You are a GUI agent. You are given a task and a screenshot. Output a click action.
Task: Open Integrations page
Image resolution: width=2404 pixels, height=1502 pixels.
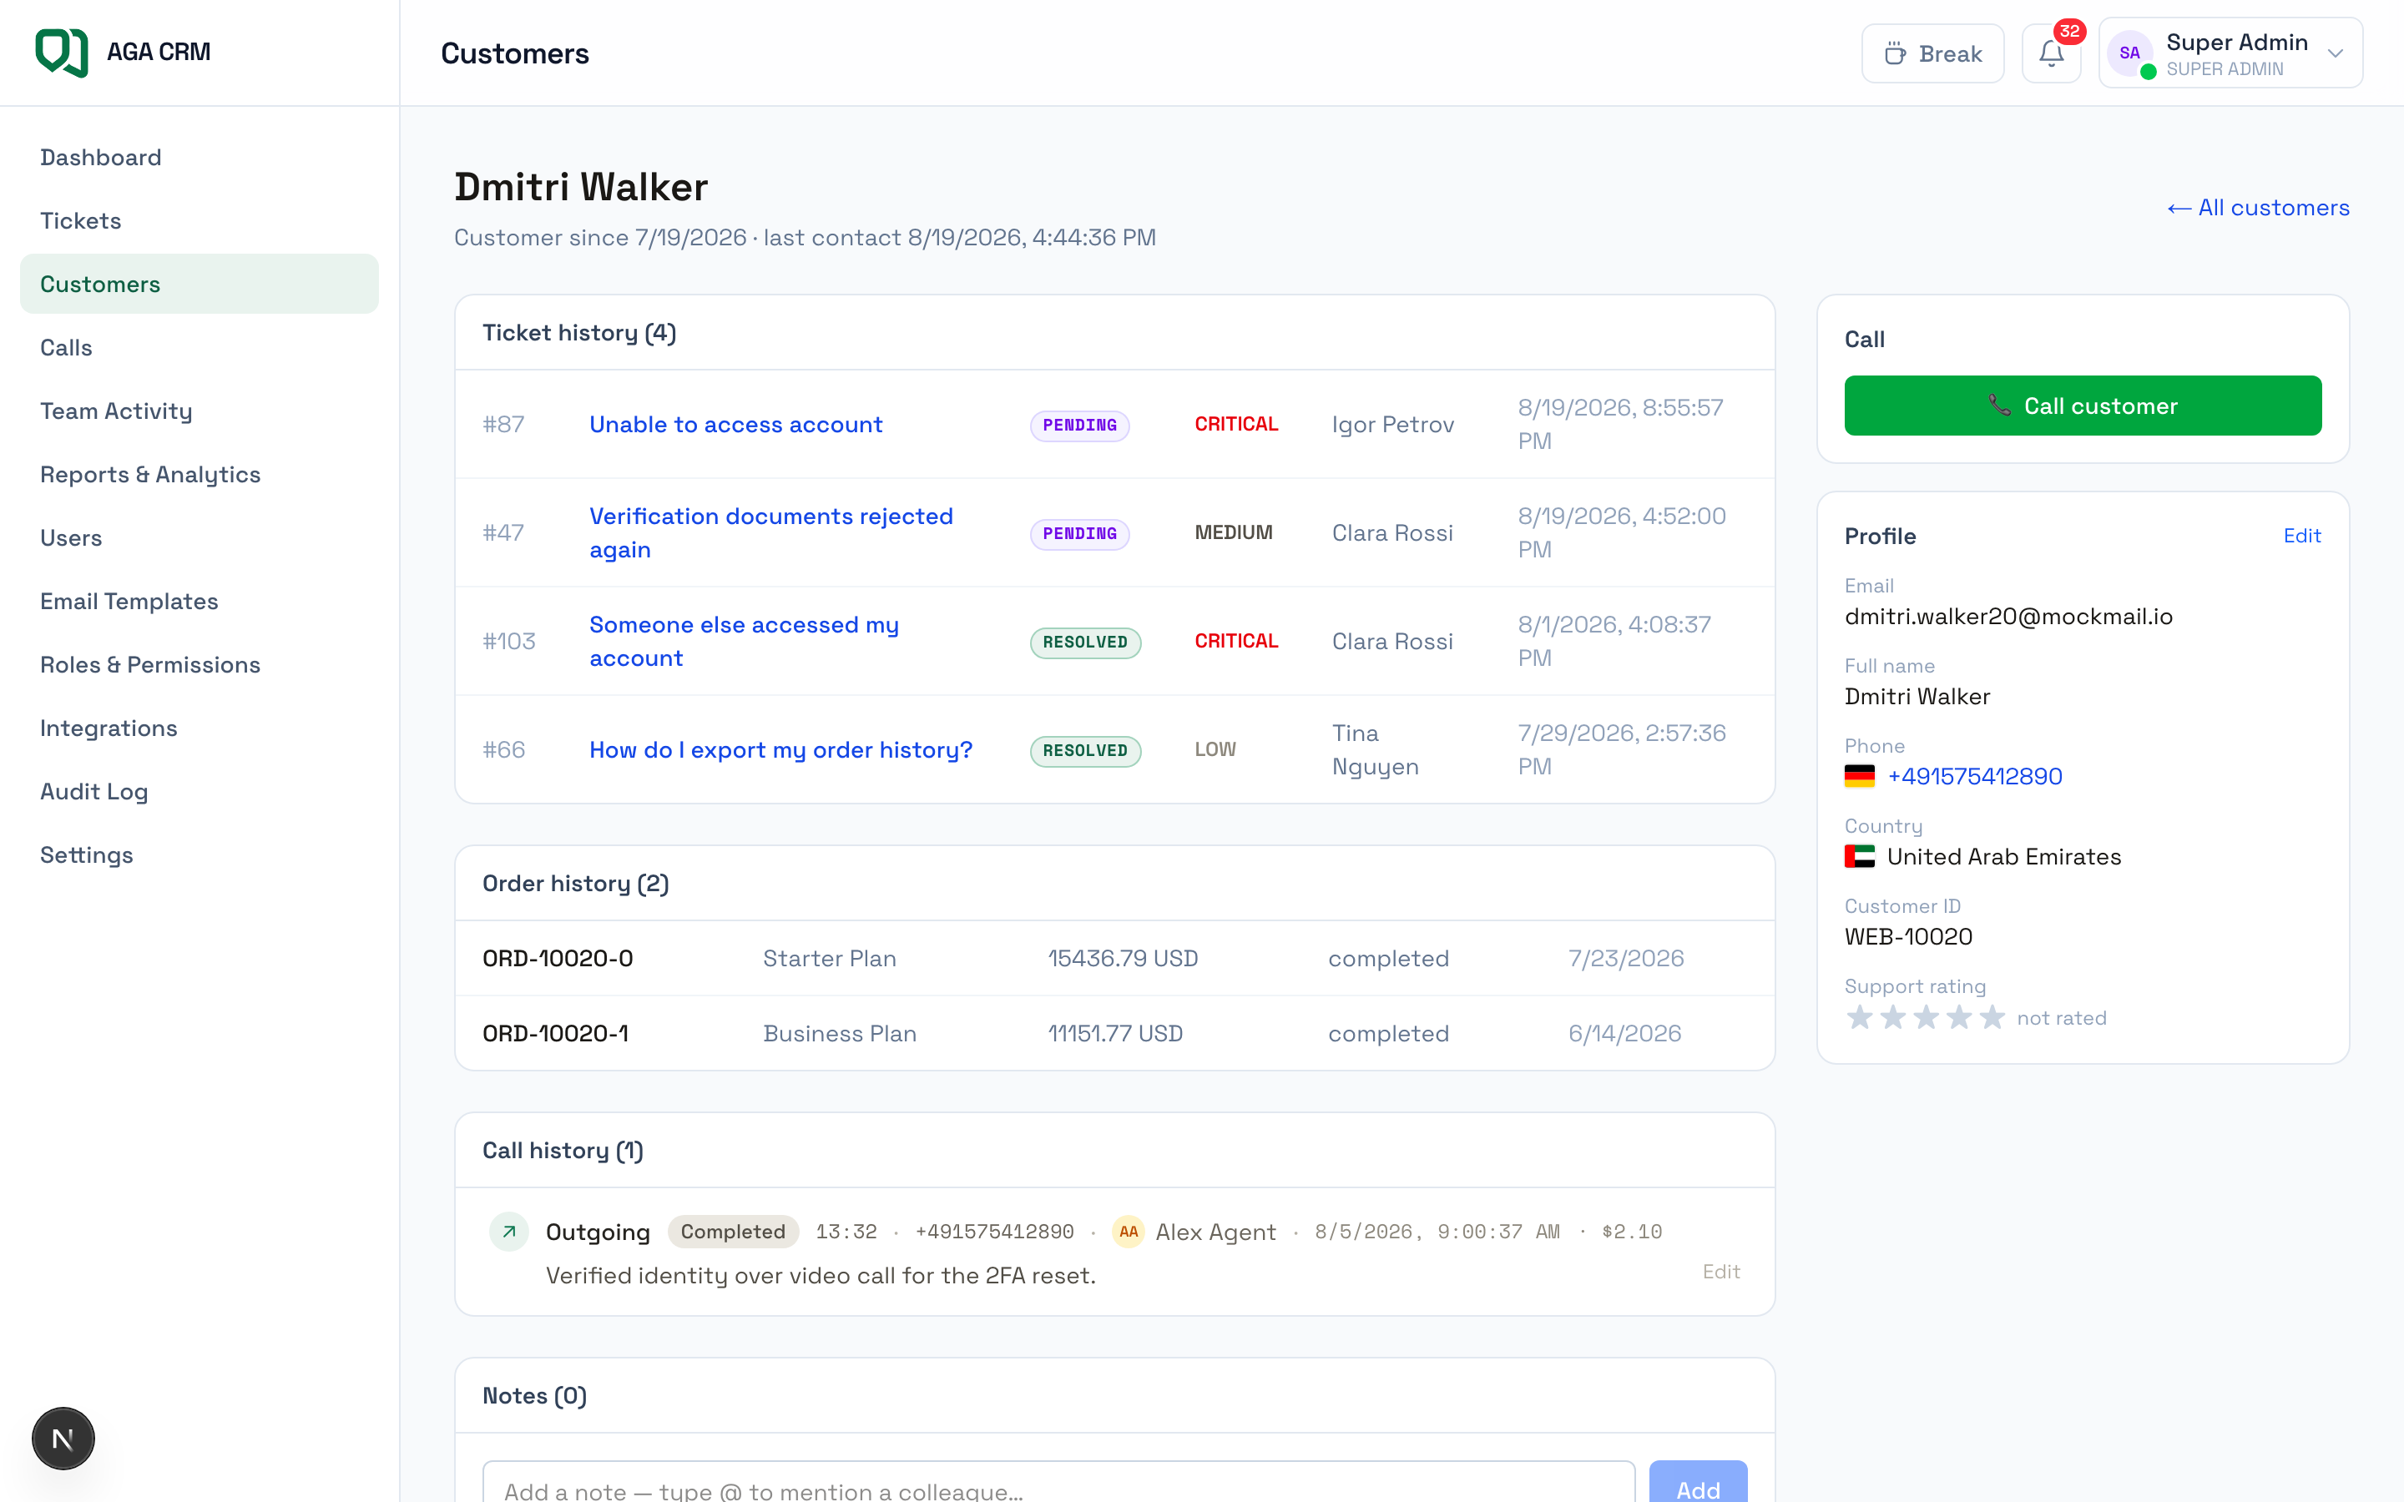click(199, 728)
